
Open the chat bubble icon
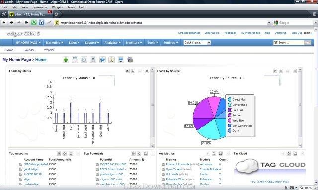coord(102,60)
